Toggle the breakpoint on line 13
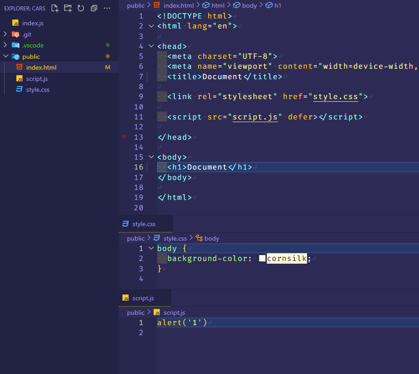 tap(124, 137)
